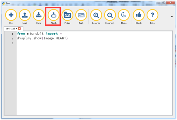Select the untitled tab
Viewport: 177px width, 120px height.
(x=13, y=29)
